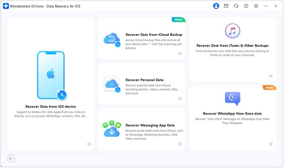Click the Messaging App download cloud icon
This screenshot has width=284, height=168.
(112, 129)
